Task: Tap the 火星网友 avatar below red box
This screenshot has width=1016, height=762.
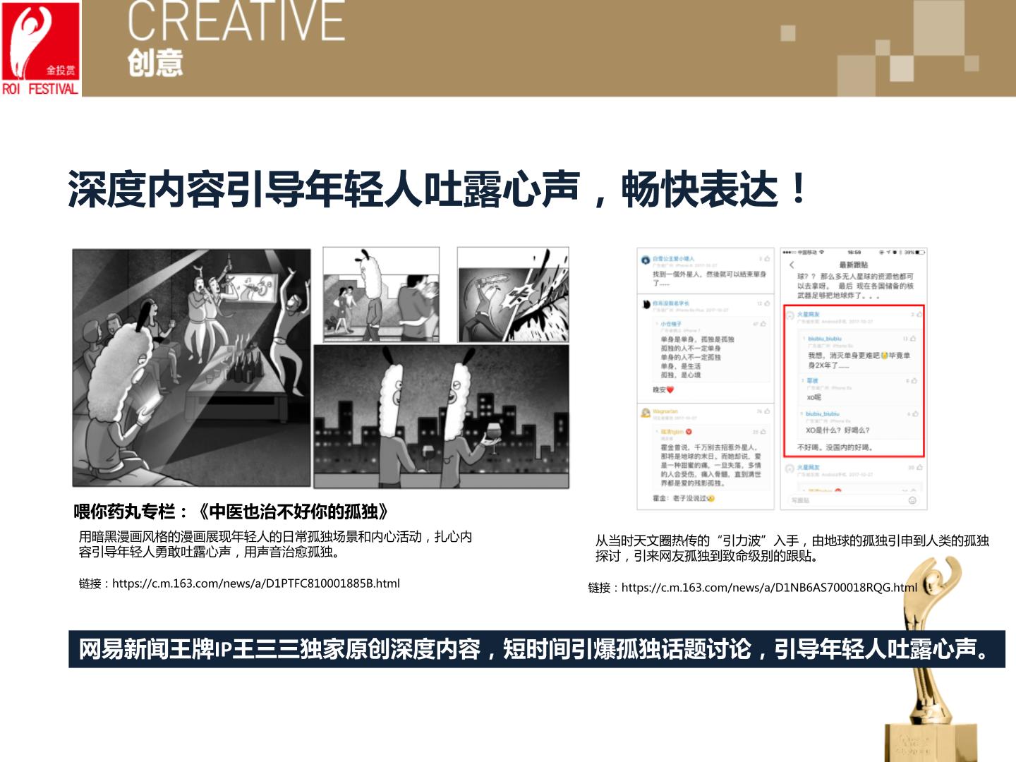Action: coord(790,468)
